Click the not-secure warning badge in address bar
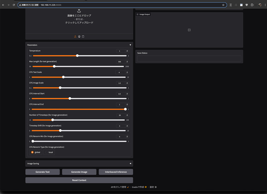267x194 pixels. [x=29, y=5]
